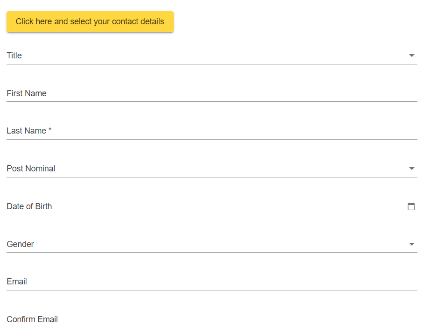Click the asterisk beside Last Name
Viewport: 423px width, 332px height.
(50, 130)
